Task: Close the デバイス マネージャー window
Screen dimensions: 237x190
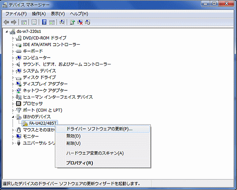Action: pyautogui.click(x=226, y=4)
